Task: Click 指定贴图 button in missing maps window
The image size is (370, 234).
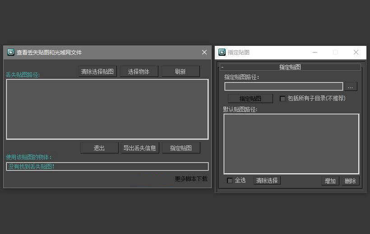Action: click(x=181, y=148)
